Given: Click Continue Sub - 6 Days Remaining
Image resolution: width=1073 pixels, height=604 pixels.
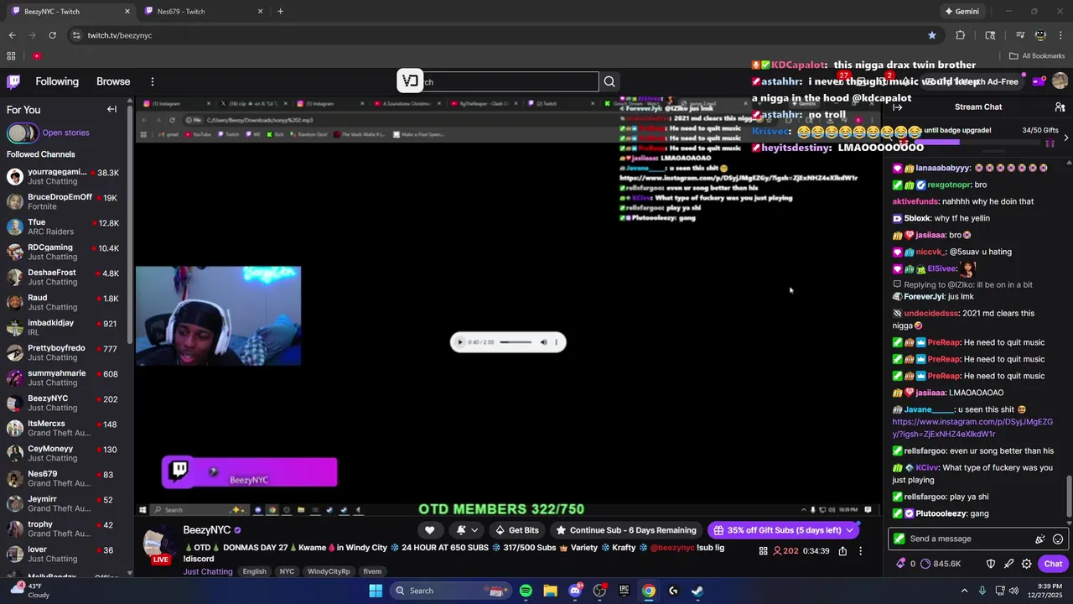Looking at the screenshot, I should [x=625, y=530].
